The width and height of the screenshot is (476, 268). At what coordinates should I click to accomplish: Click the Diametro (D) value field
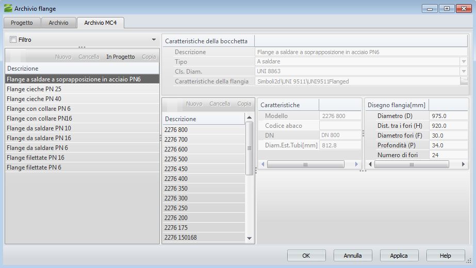pos(447,116)
